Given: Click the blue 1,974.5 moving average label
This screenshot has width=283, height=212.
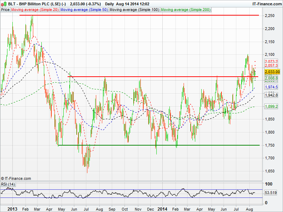Looking at the screenshot, I should [x=272, y=87].
